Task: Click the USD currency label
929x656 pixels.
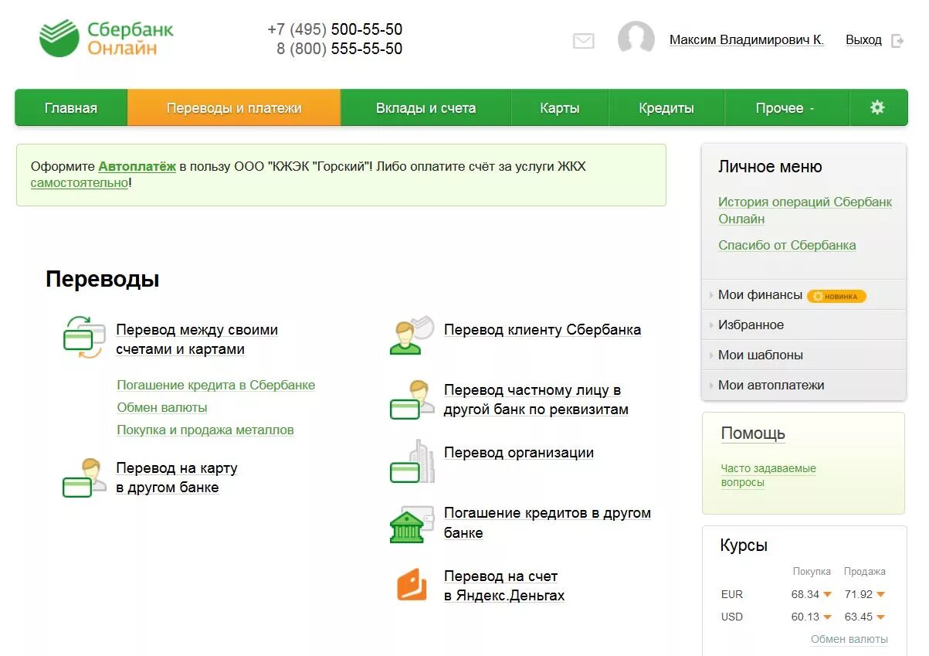Action: tap(732, 617)
